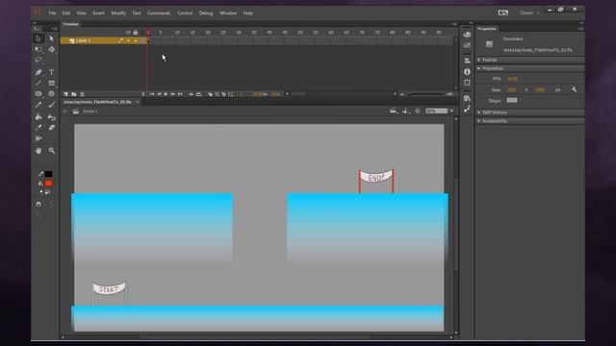Select the Selection arrow tool
616x346 pixels.
coord(38,38)
